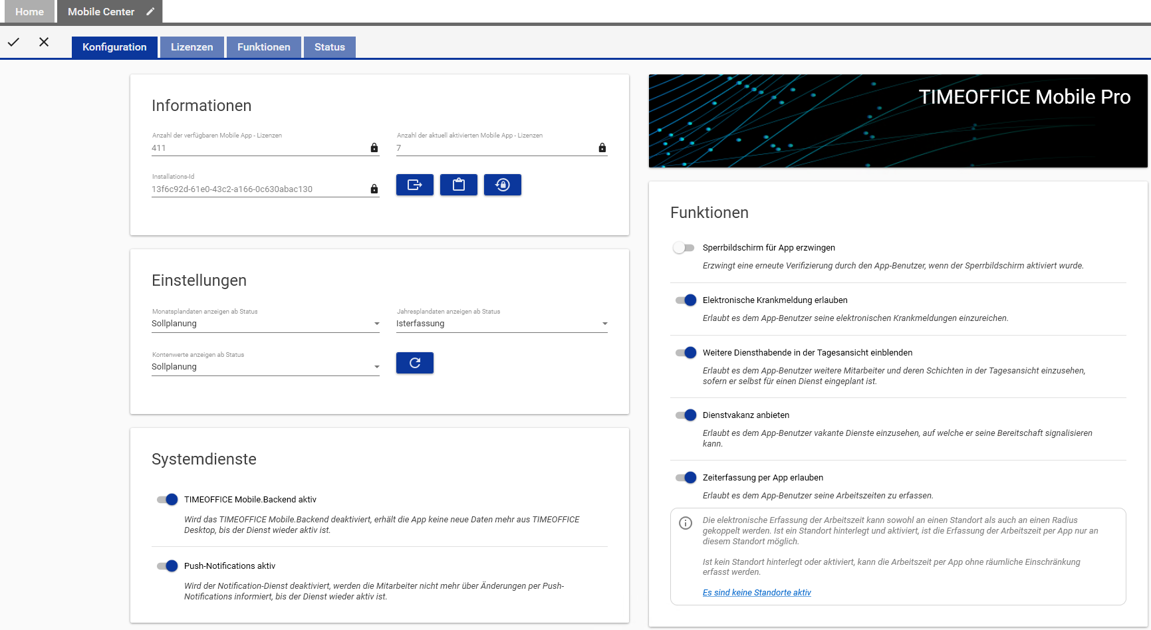Image resolution: width=1151 pixels, height=630 pixels.
Task: Disable TIMEOFFICE Mobile.Backend aktiv switch
Action: pyautogui.click(x=167, y=500)
